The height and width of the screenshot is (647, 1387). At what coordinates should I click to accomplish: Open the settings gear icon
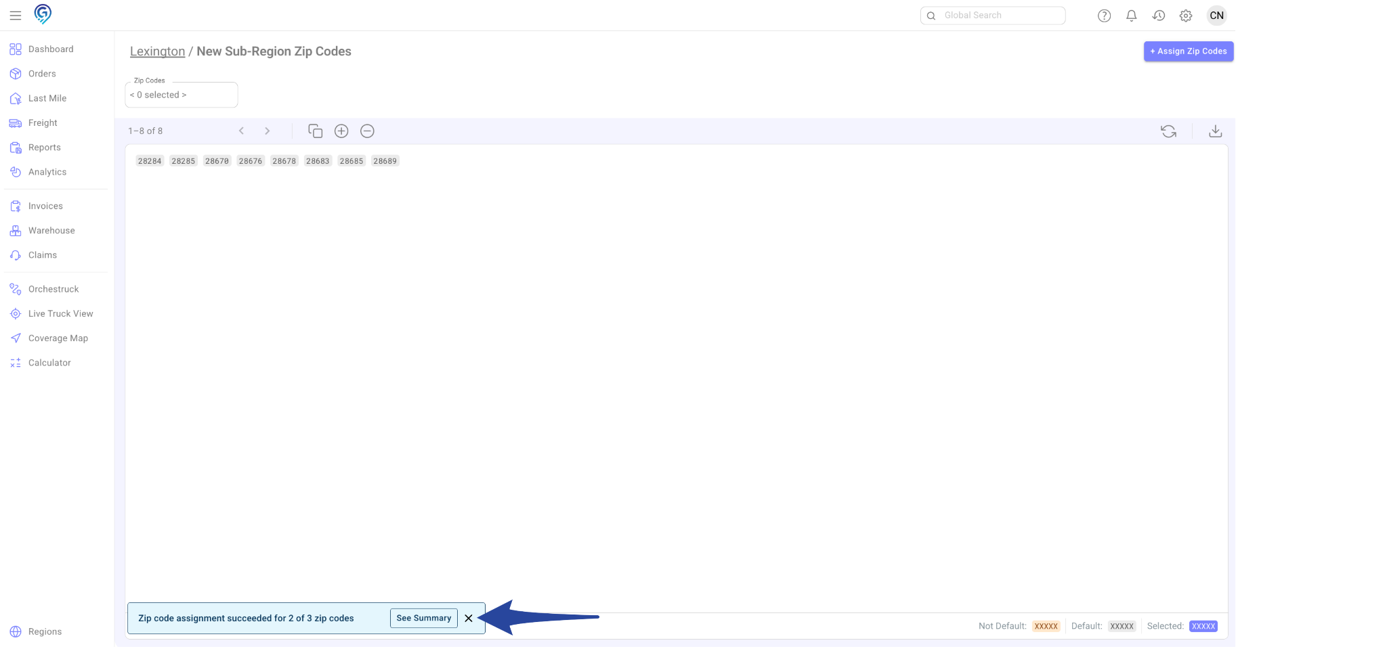click(x=1185, y=16)
